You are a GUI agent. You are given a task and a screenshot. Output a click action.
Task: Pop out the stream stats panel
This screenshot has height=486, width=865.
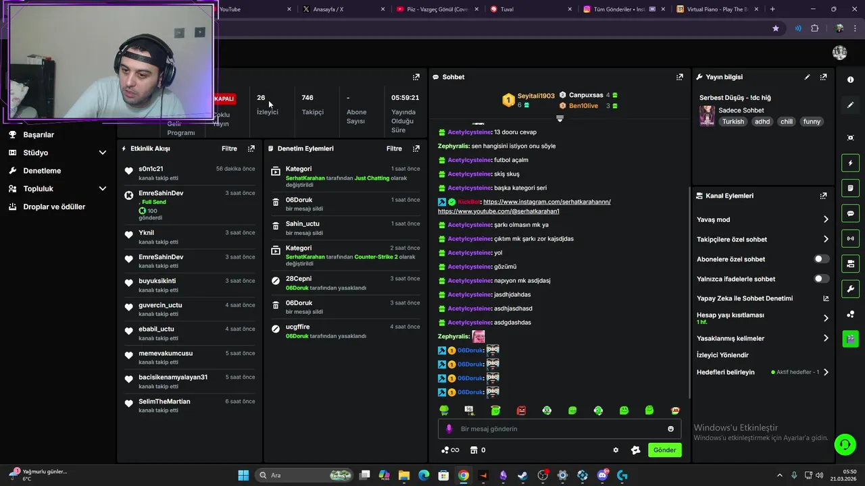tap(416, 77)
